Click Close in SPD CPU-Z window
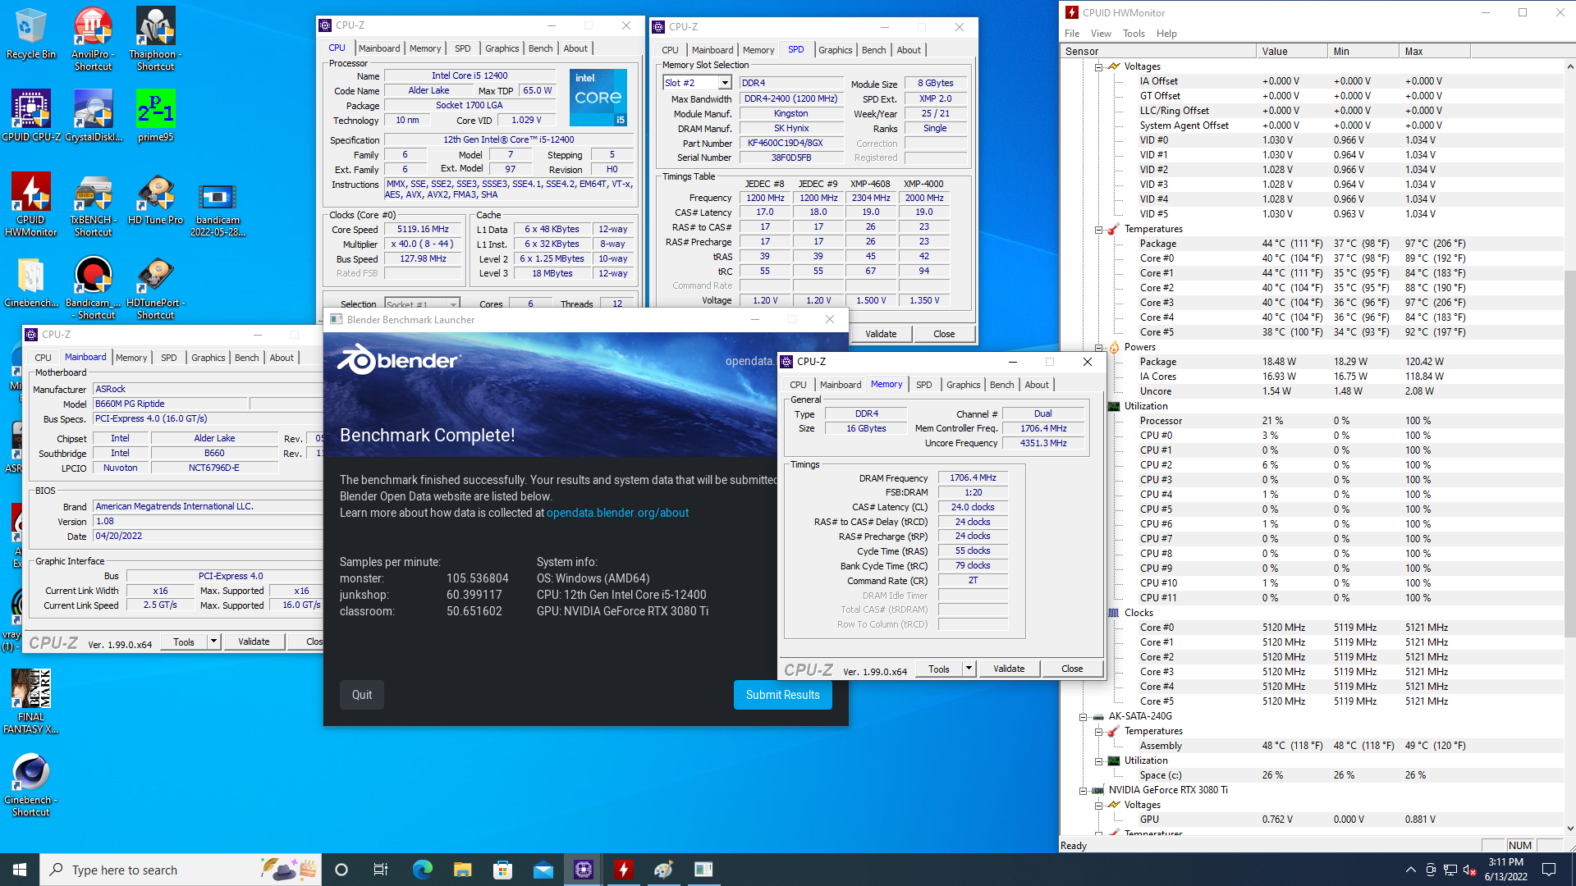The height and width of the screenshot is (886, 1576). (944, 334)
